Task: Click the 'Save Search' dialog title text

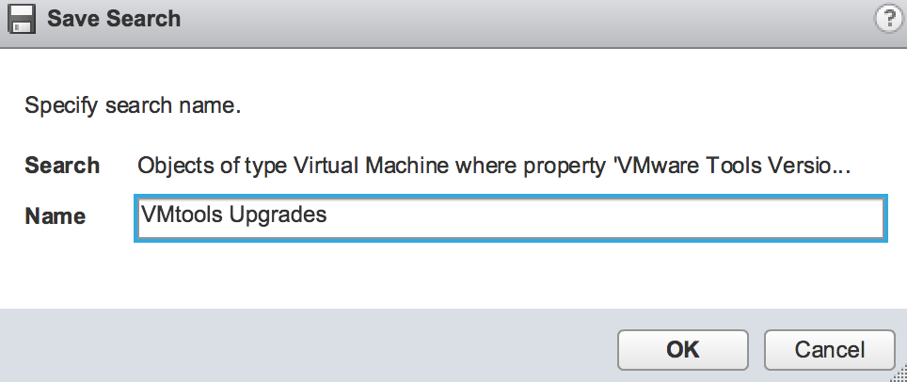Action: (x=114, y=19)
